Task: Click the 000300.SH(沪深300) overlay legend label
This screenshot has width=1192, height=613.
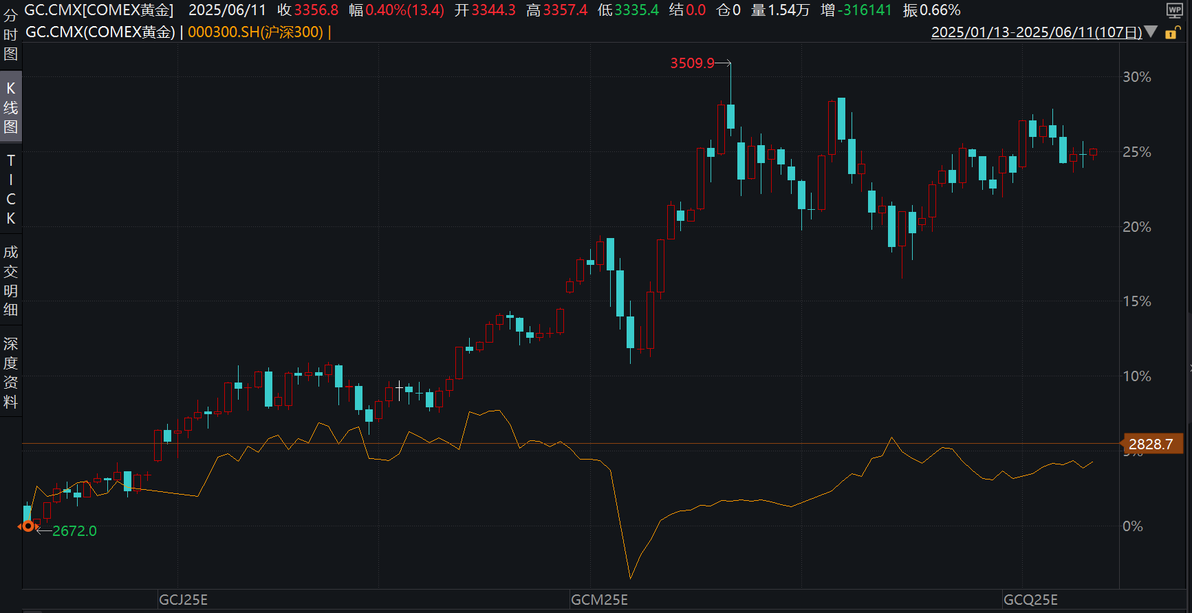Action: coord(255,32)
